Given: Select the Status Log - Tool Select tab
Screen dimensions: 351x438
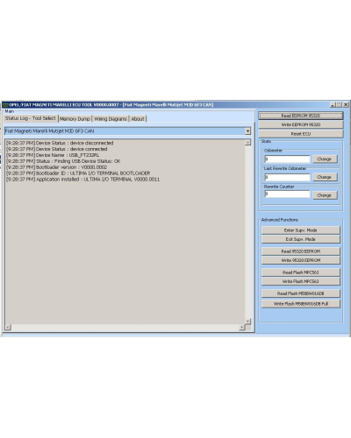Looking at the screenshot, I should 31,118.
